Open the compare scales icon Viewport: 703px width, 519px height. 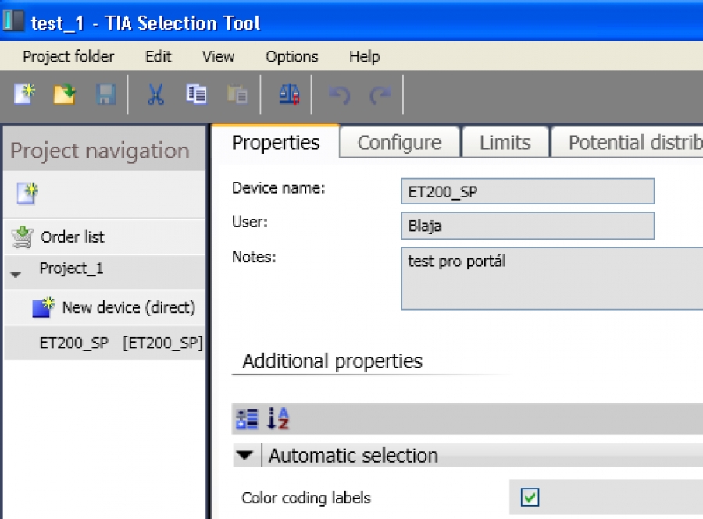point(289,94)
